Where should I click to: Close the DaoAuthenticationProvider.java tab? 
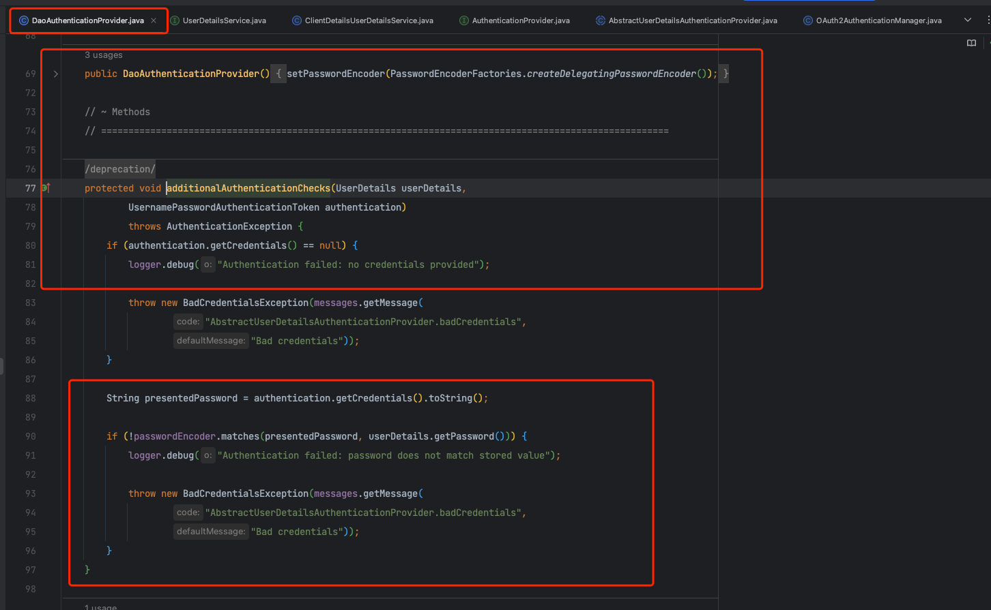pos(154,20)
